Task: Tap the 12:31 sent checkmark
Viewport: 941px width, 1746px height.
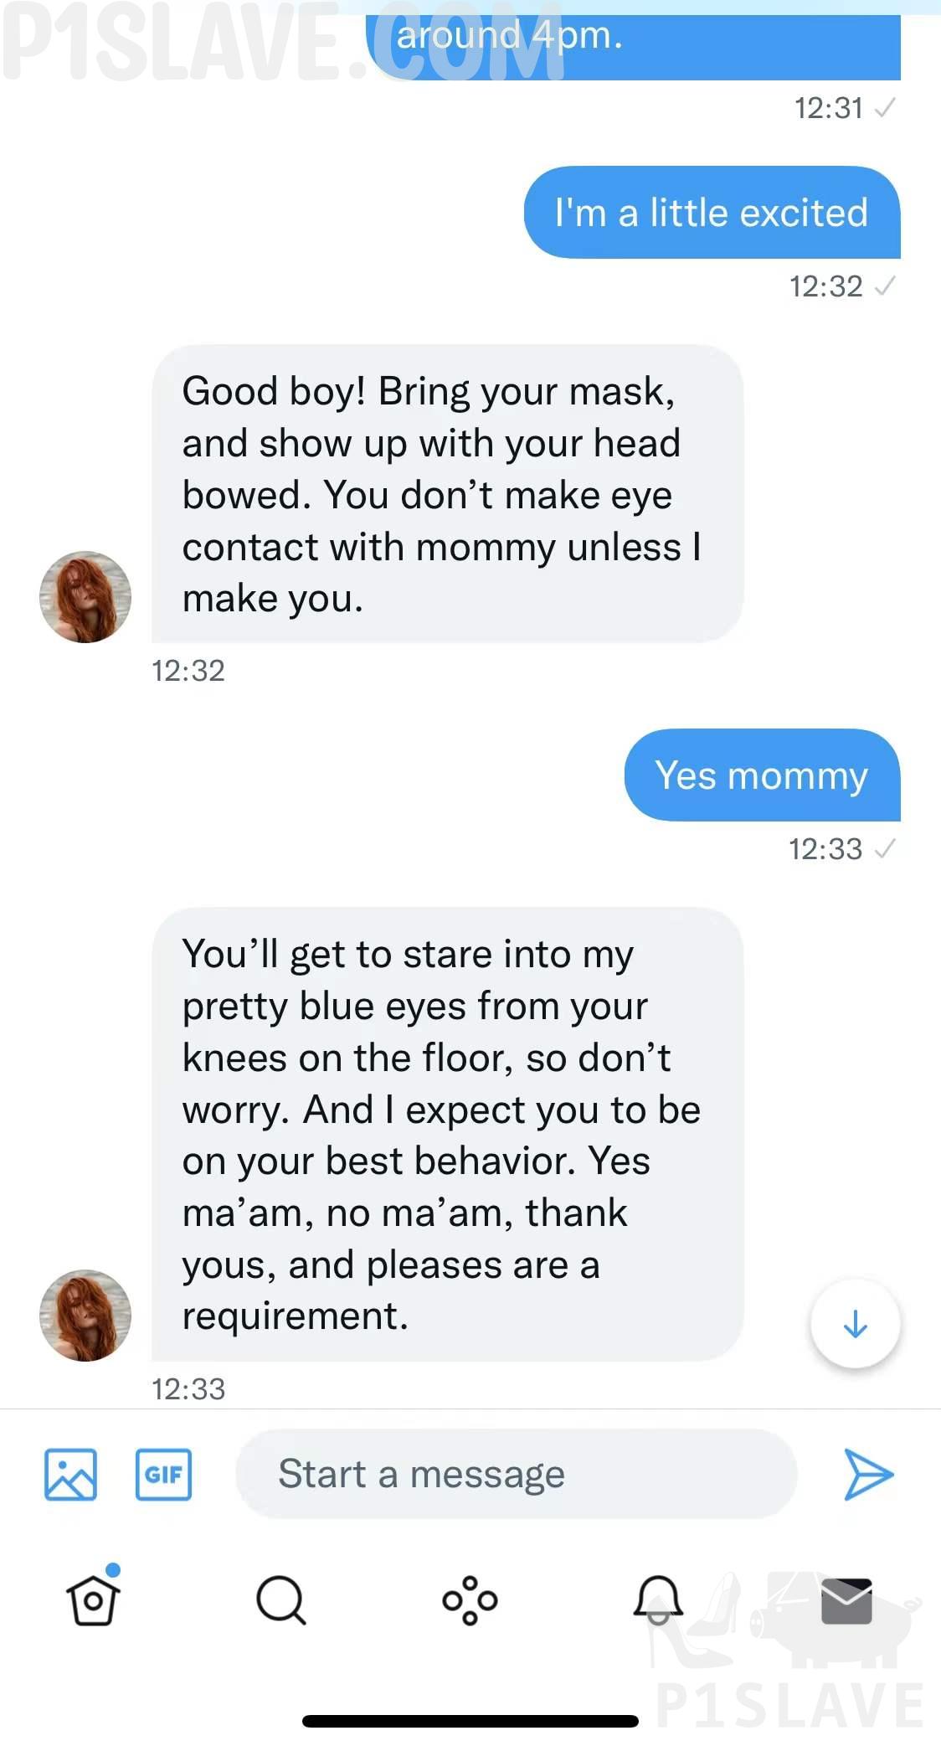Action: point(885,108)
